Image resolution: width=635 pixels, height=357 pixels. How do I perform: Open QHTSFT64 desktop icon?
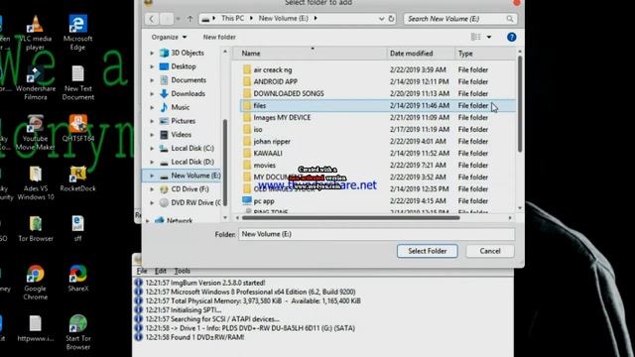coord(77,129)
